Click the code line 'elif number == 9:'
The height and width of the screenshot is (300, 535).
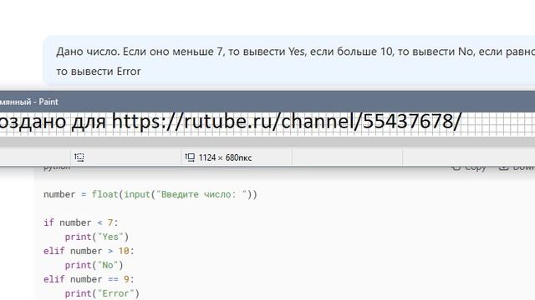tap(89, 279)
